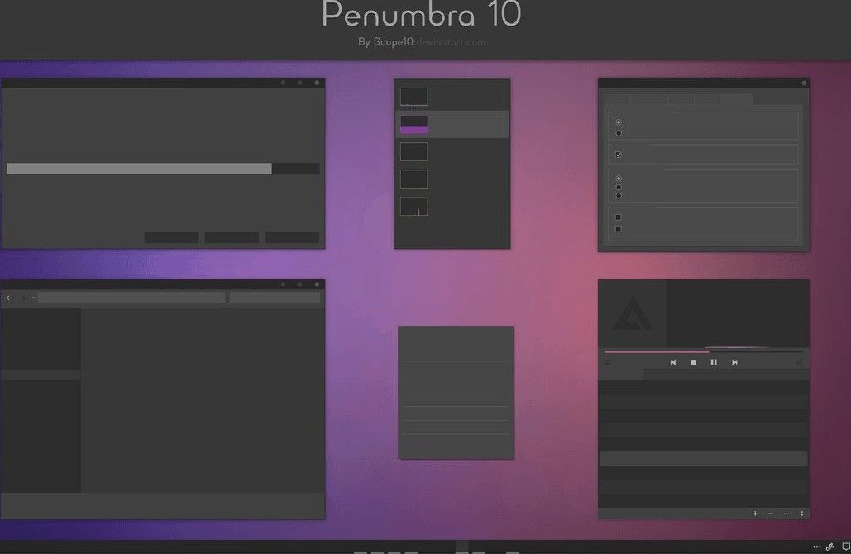The image size is (851, 554).
Task: Select the highlighted row in the playlist
Action: point(703,459)
